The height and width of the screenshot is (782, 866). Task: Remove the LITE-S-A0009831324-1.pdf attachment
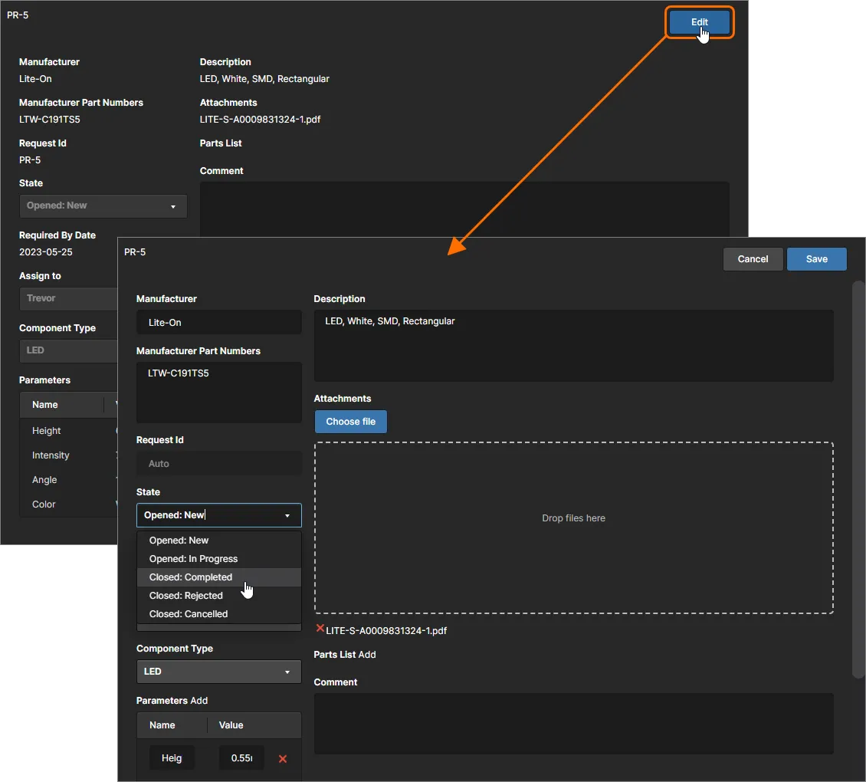tap(320, 630)
